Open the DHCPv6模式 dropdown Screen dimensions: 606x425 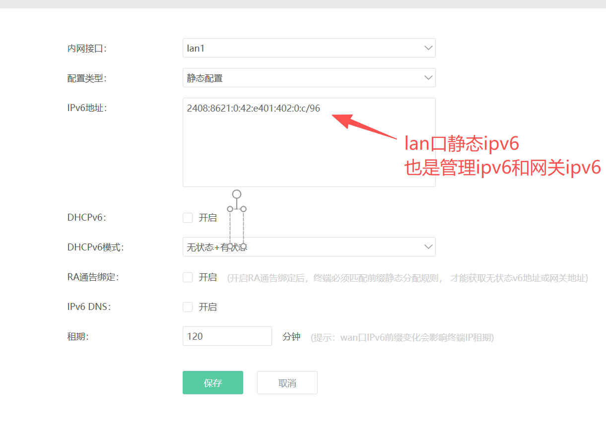[x=309, y=247]
